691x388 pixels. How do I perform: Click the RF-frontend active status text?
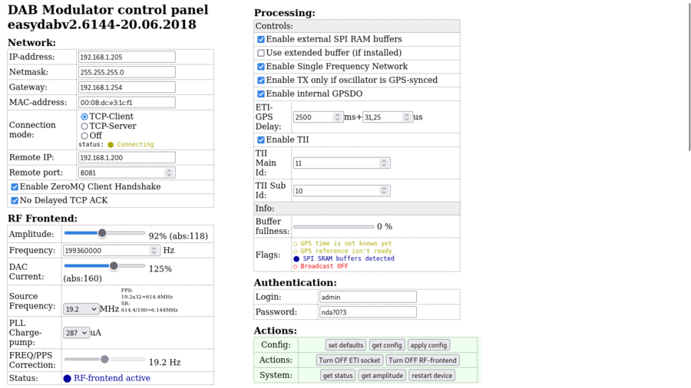(x=112, y=378)
